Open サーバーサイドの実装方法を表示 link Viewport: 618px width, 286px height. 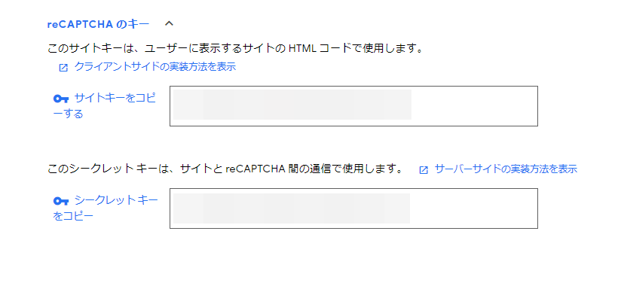(x=506, y=169)
